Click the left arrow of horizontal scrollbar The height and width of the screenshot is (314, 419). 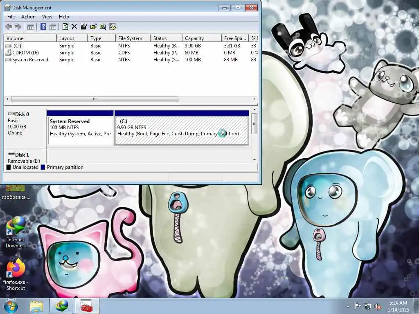7,99
